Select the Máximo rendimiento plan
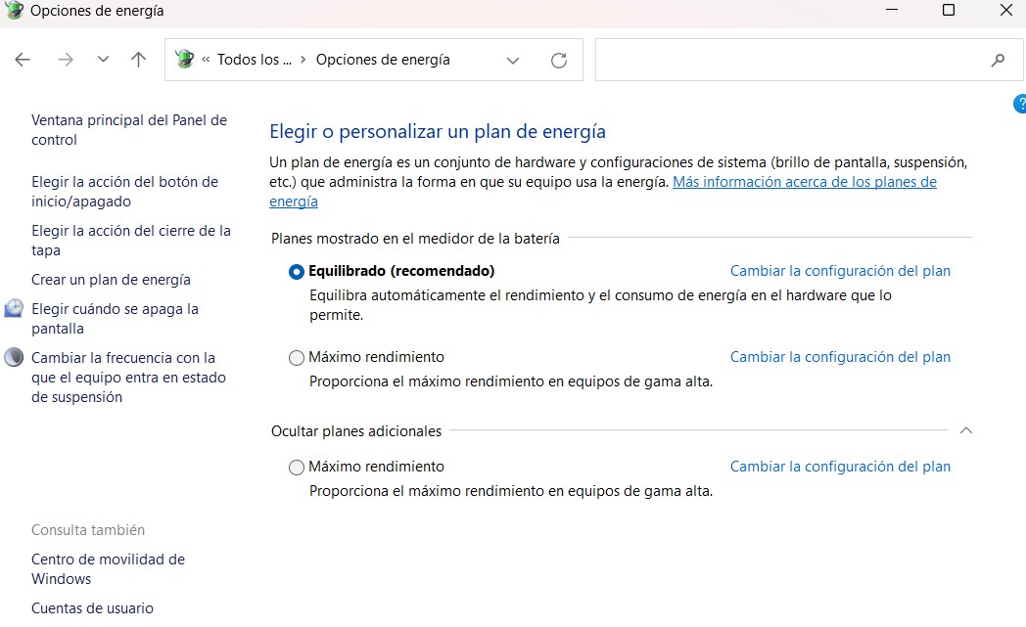The height and width of the screenshot is (627, 1026). (296, 357)
